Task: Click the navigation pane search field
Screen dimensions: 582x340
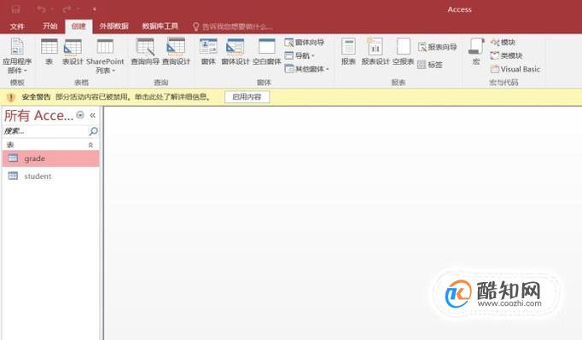Action: 45,131
